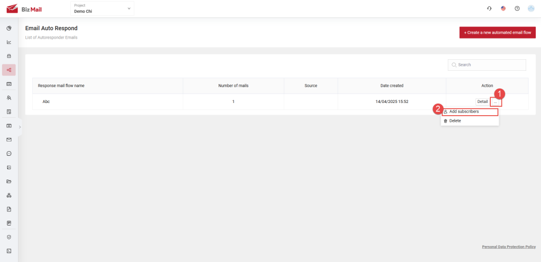The image size is (541, 262).
Task: Open the envelope mail icon in sidebar
Action: (9, 140)
